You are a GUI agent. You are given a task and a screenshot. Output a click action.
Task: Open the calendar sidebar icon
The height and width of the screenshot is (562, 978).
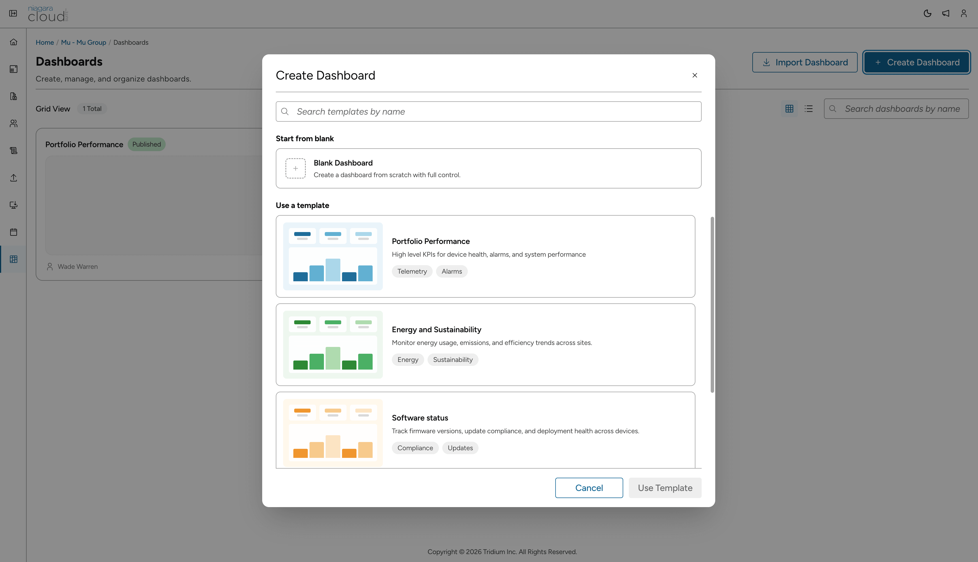point(14,232)
